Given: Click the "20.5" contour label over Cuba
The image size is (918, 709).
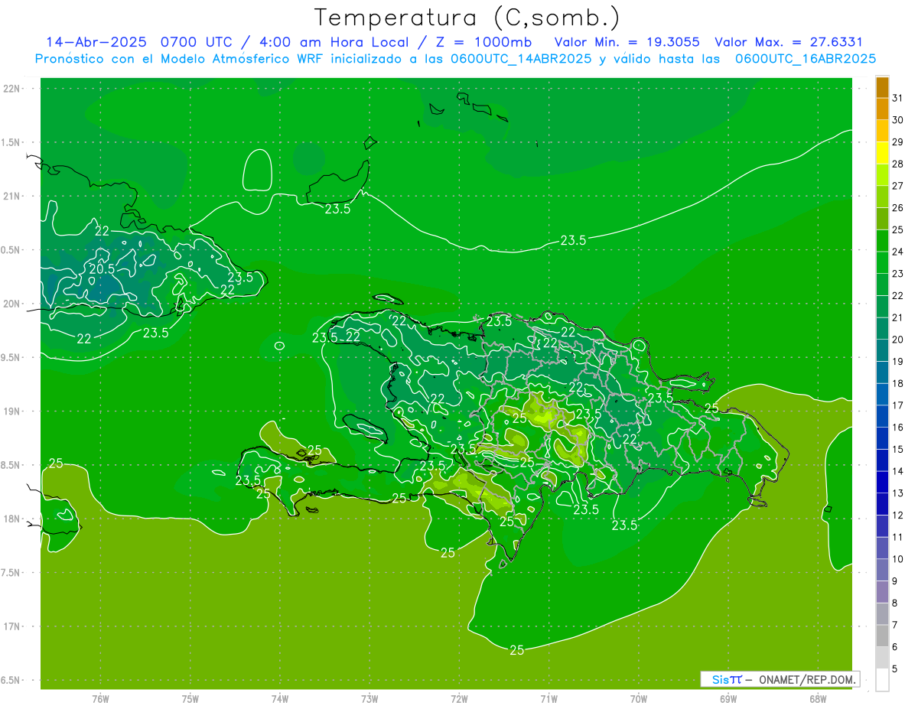Looking at the screenshot, I should [102, 268].
